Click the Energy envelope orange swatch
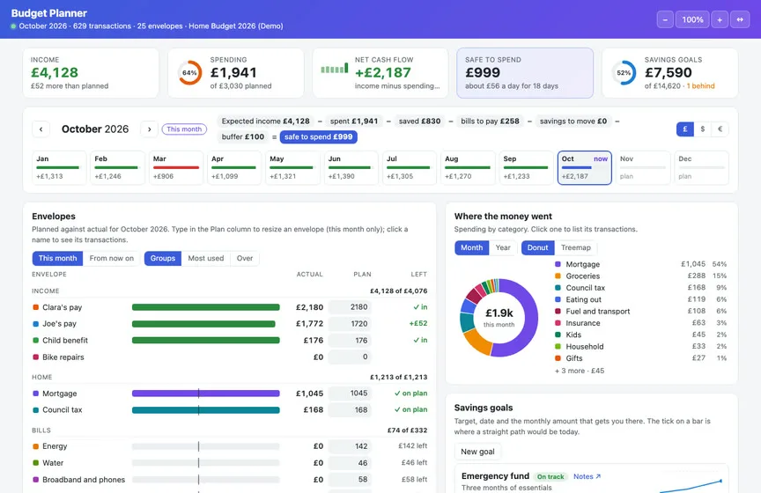This screenshot has height=493, width=761. (x=35, y=446)
